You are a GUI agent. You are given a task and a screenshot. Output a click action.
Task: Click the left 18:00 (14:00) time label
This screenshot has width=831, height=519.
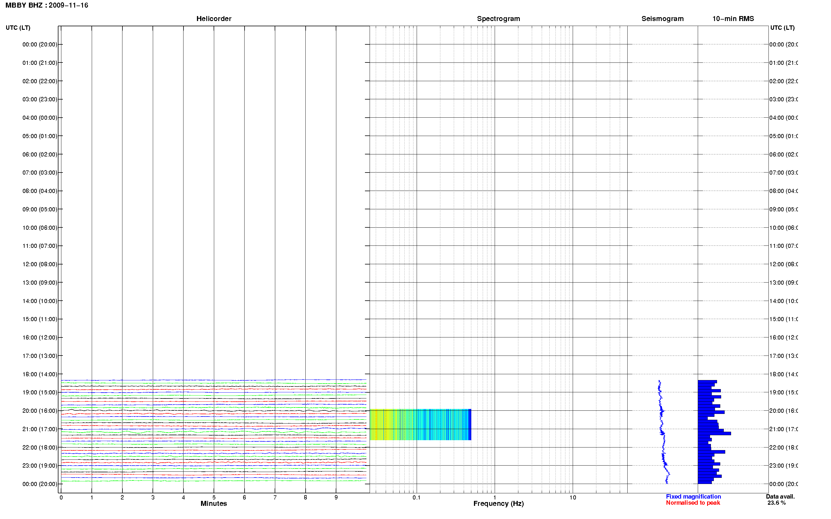point(40,374)
